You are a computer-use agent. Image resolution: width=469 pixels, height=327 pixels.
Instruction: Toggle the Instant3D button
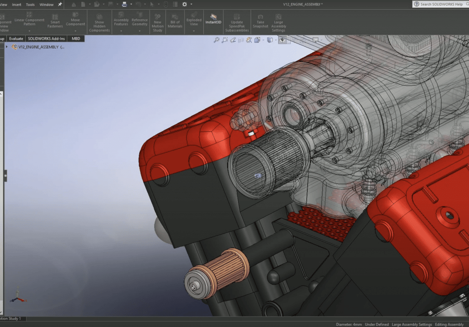tap(213, 19)
